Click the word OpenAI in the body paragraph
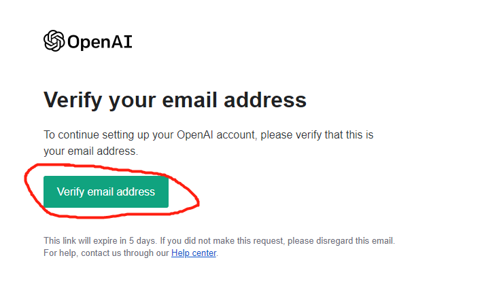This screenshot has width=482, height=294. click(194, 134)
